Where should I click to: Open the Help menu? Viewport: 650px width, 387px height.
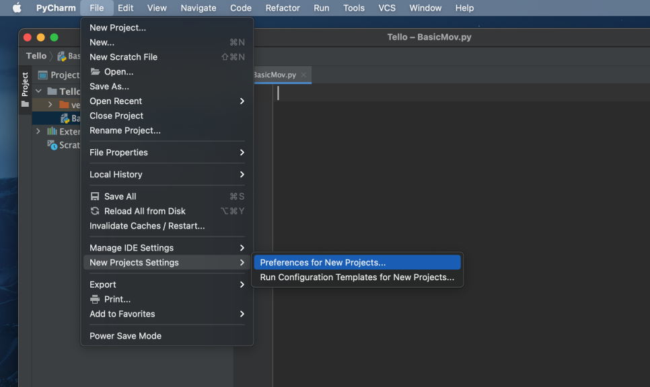click(464, 8)
